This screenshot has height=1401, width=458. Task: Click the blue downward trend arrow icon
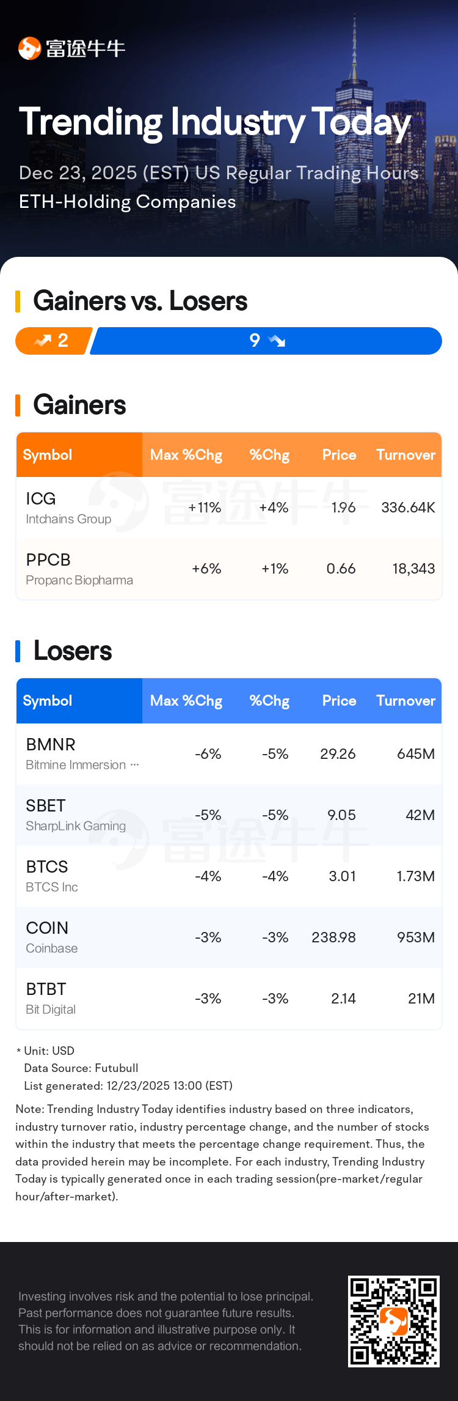(x=276, y=341)
